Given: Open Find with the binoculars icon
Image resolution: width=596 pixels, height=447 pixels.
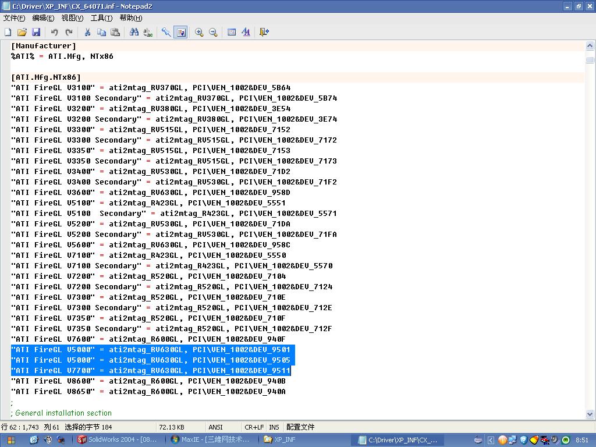Looking at the screenshot, I should (x=134, y=33).
